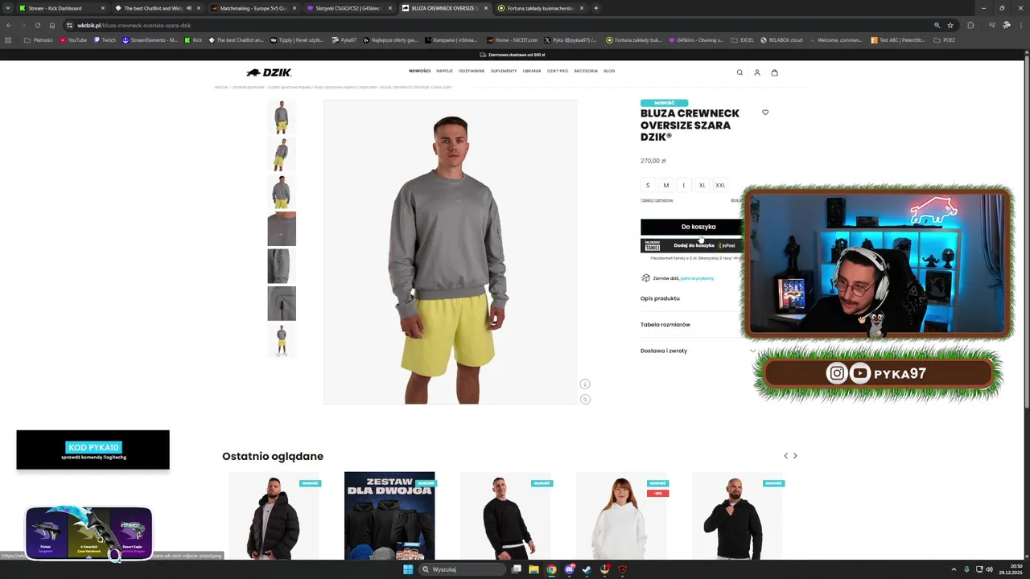Reload the page in browser
1030x579 pixels.
pyautogui.click(x=37, y=25)
